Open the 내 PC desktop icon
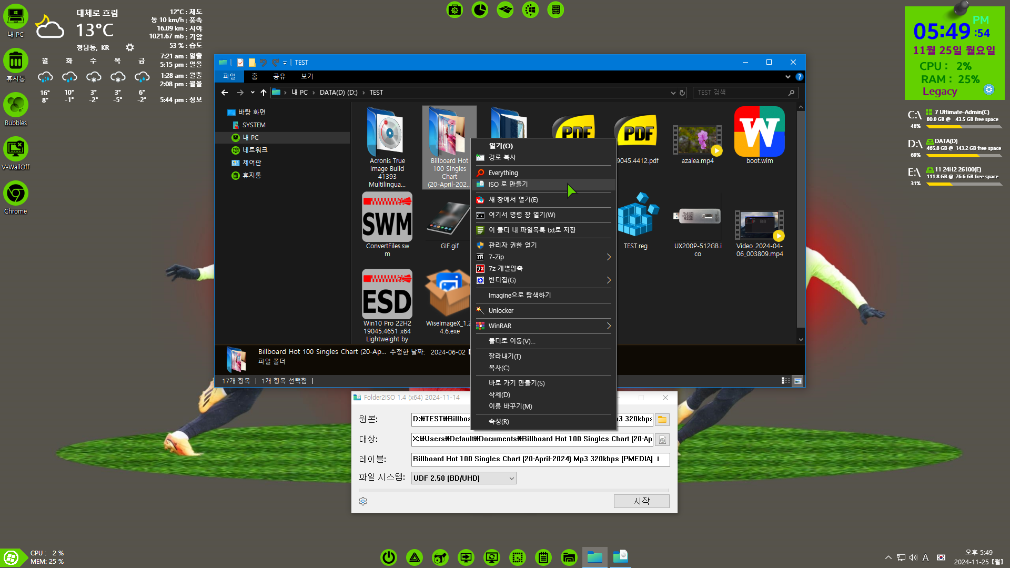Viewport: 1010px width, 568px height. [16, 21]
